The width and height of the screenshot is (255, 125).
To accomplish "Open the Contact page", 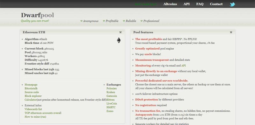I will tap(216, 4).
